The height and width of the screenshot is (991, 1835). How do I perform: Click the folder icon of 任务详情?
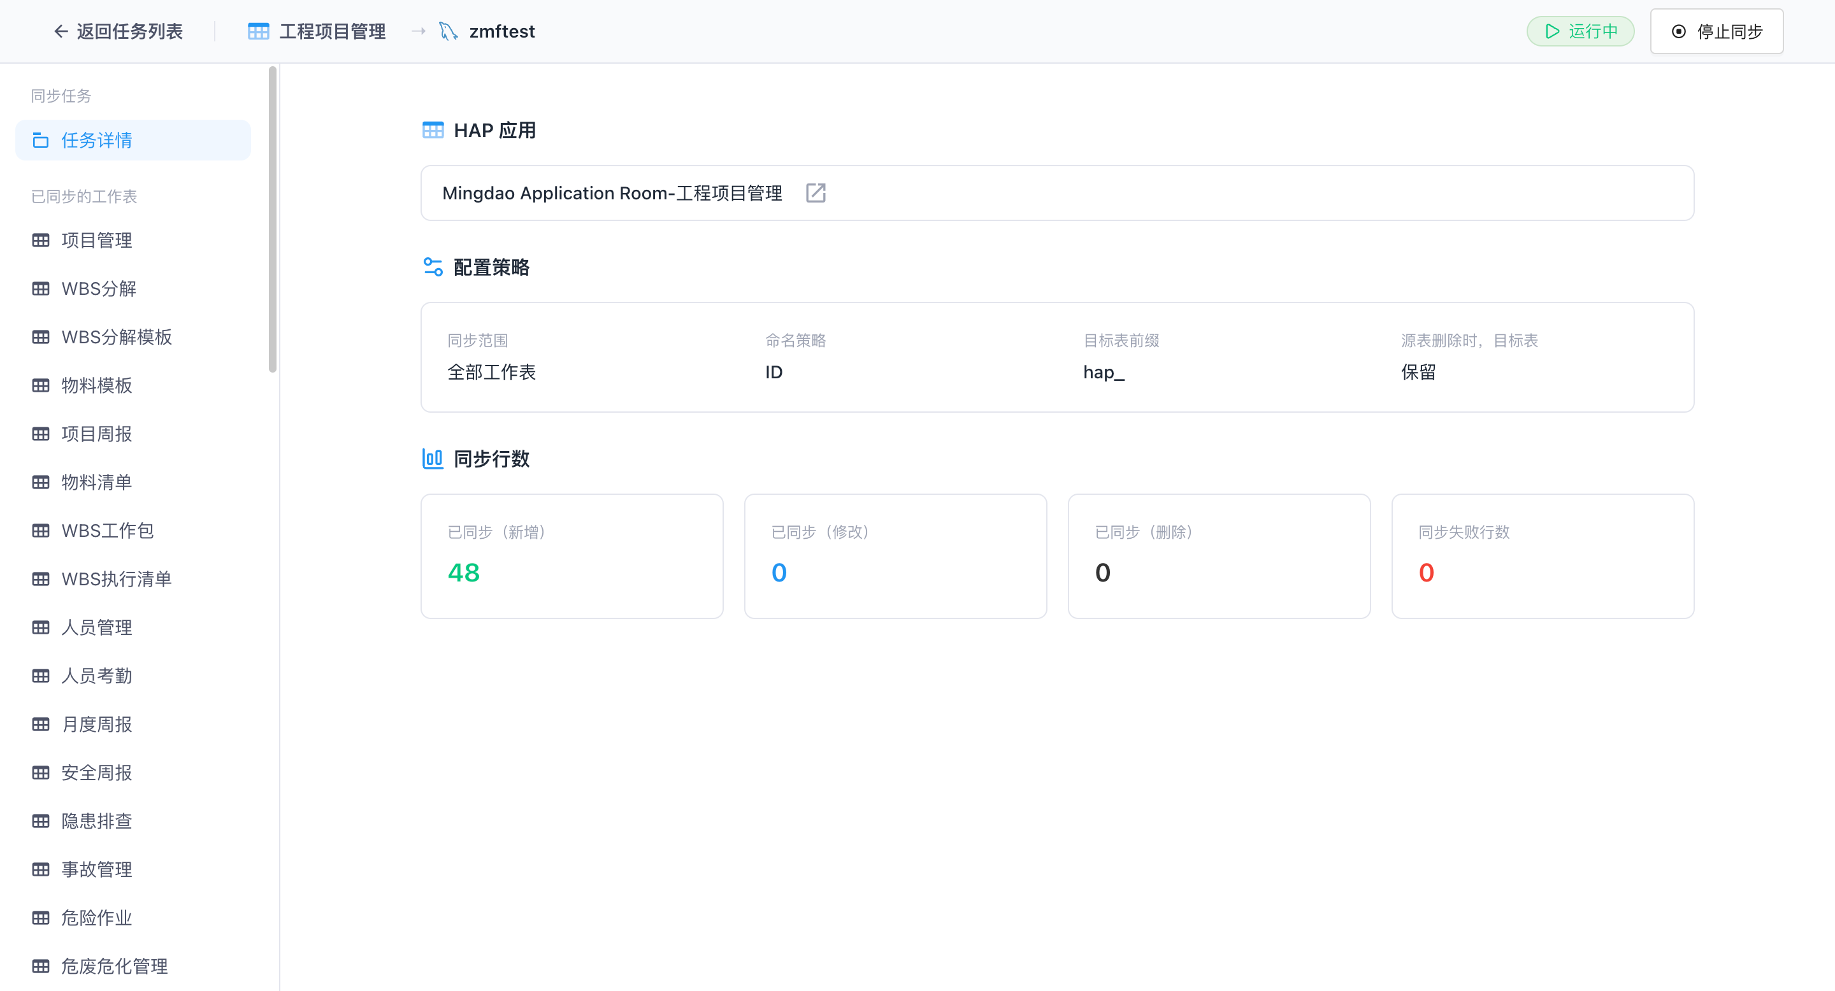coord(41,140)
